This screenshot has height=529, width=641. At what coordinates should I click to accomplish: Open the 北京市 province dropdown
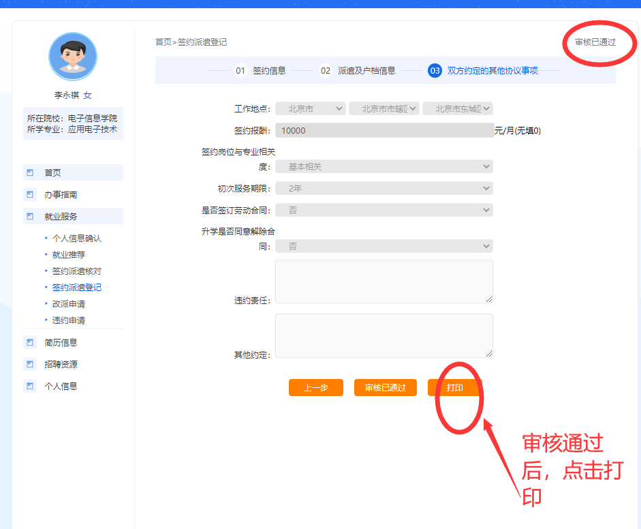311,108
